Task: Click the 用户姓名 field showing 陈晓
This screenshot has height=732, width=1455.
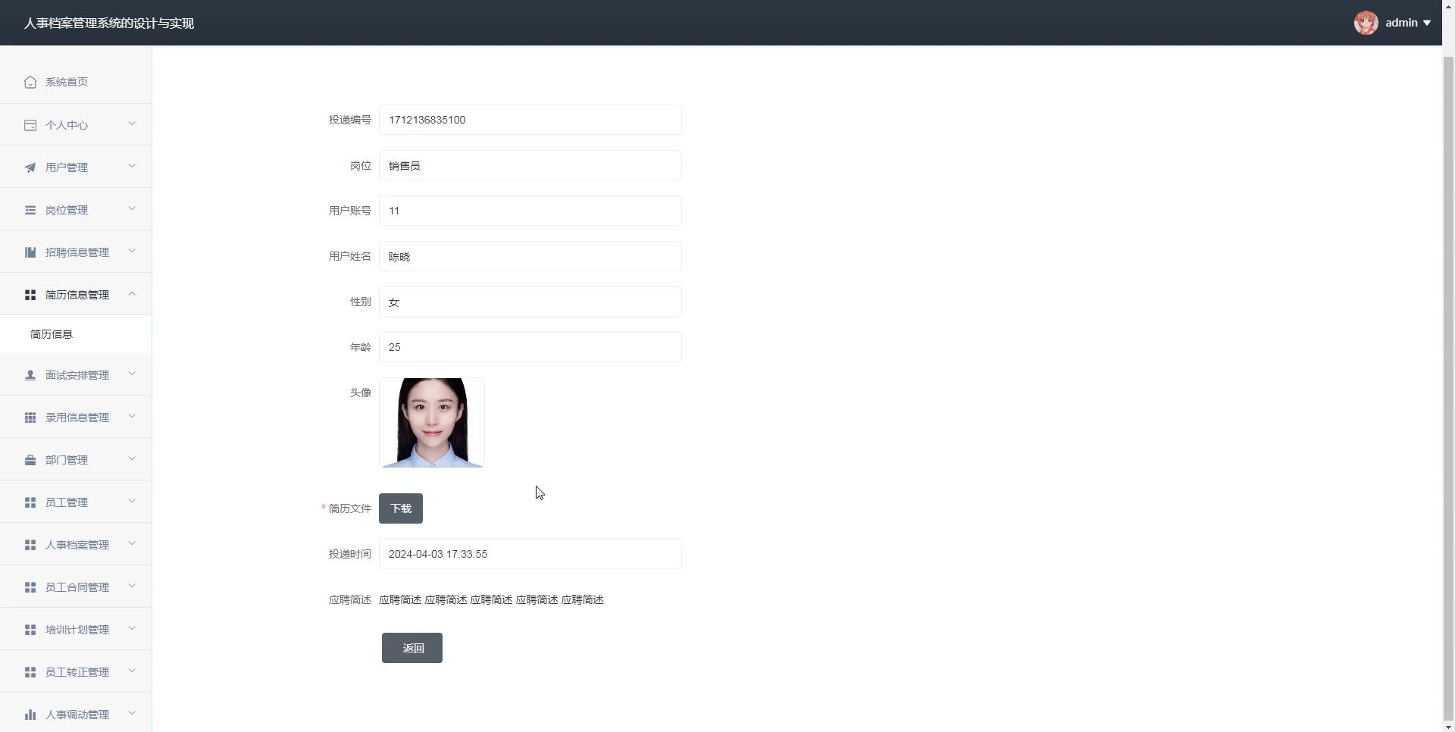Action: click(530, 256)
